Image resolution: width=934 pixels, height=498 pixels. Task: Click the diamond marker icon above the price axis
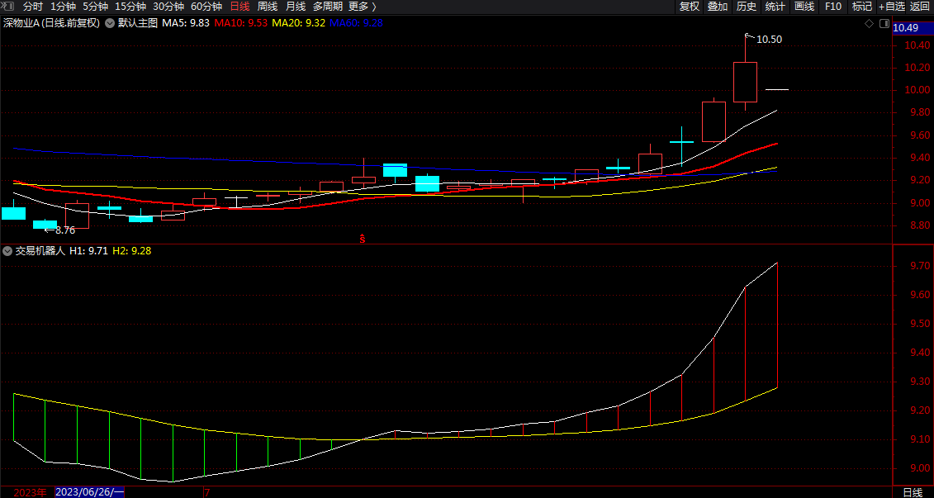869,24
